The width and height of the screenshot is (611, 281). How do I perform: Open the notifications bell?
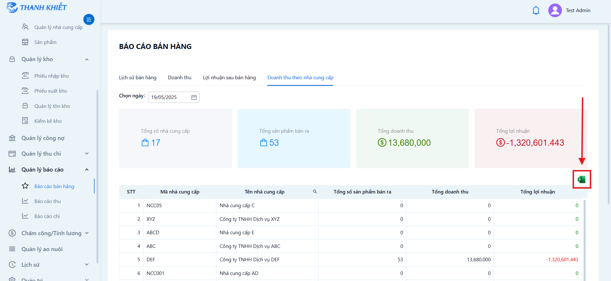[x=536, y=11]
